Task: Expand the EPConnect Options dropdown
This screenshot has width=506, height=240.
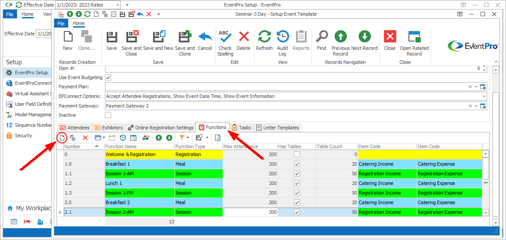Action: (x=484, y=96)
